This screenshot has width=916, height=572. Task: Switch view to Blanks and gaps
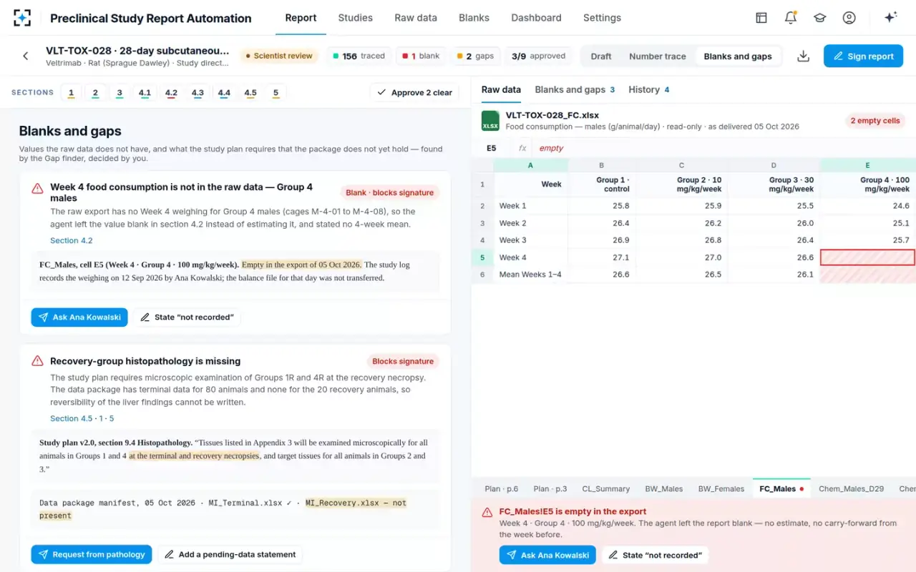[738, 56]
